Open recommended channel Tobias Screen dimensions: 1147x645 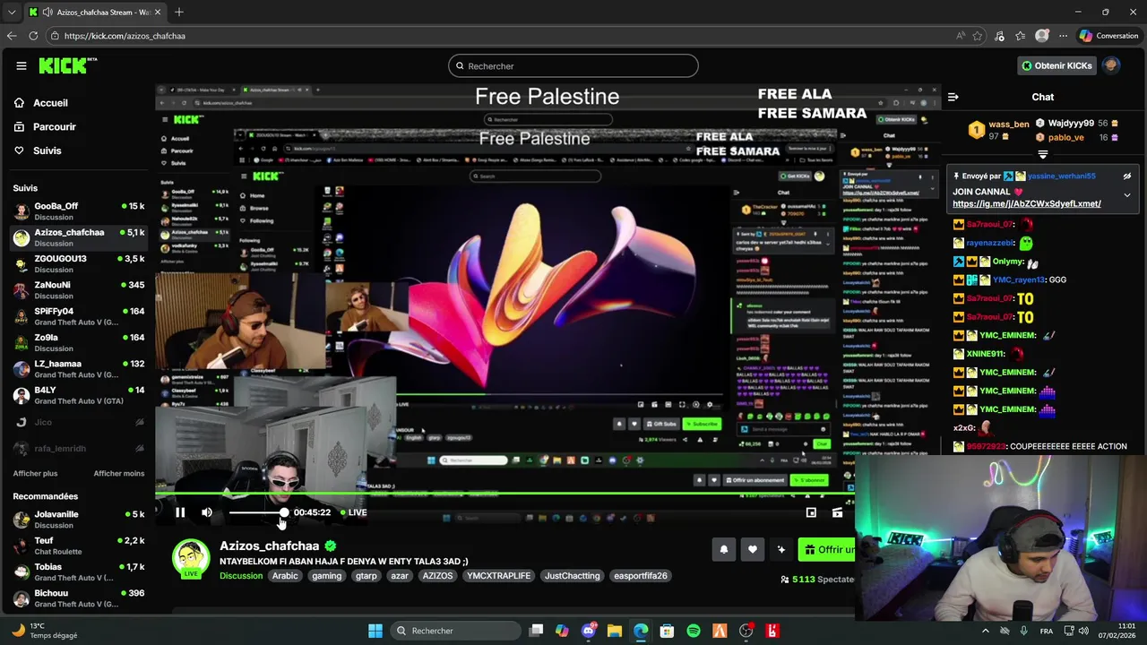pos(79,572)
